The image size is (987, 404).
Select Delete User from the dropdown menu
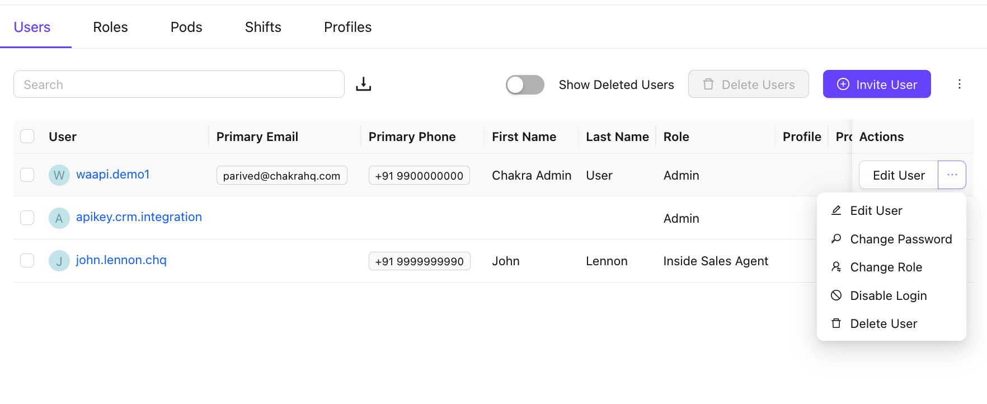point(891,323)
